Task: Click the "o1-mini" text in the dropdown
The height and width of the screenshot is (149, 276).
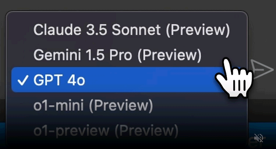Action: pos(59,105)
